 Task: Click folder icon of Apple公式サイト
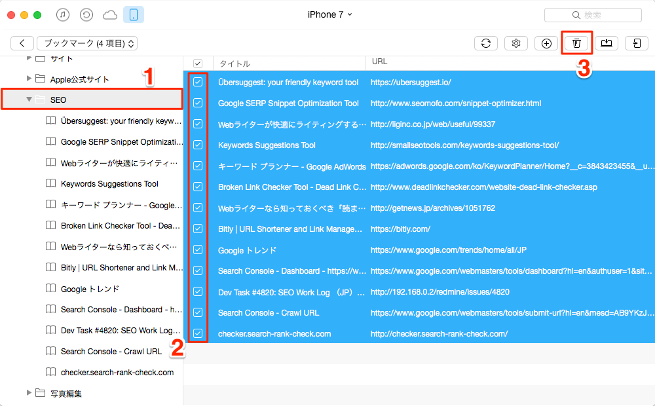tap(40, 79)
